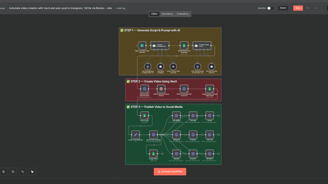Open the Wait for Veo3 Processing node

coord(161,89)
